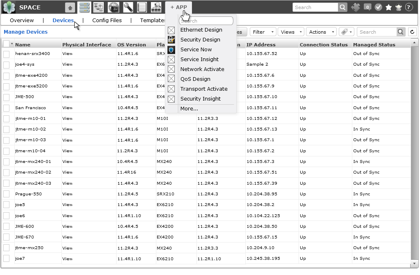Switch to the Overview tab
The height and width of the screenshot is (275, 420).
(22, 21)
